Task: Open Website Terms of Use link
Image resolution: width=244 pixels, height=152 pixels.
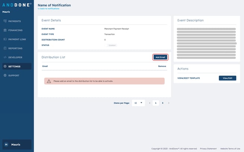Action: [230, 148]
